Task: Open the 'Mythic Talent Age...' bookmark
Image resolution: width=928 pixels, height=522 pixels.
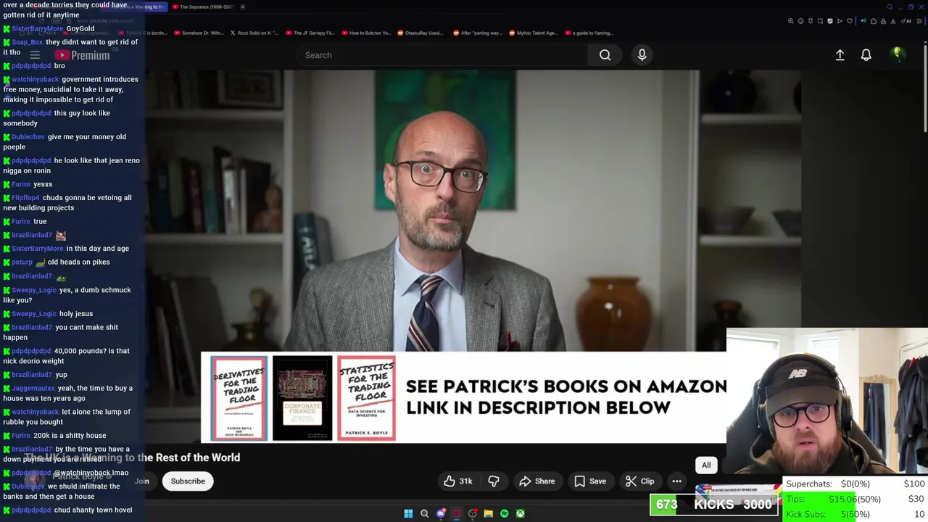Action: tap(533, 33)
